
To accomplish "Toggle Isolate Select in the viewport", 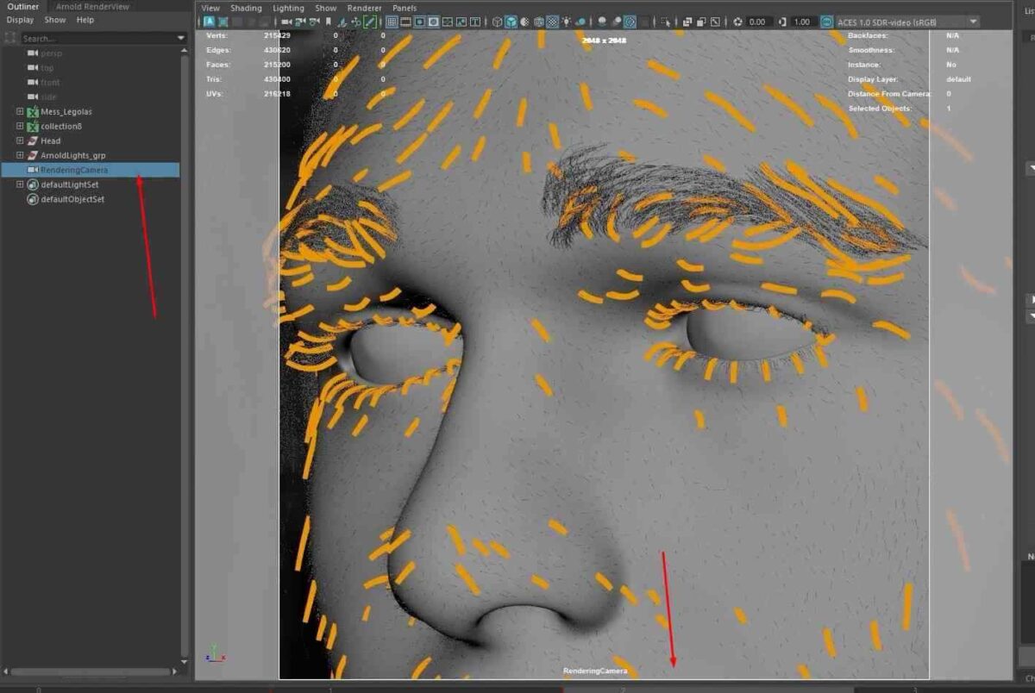I will tap(667, 22).
